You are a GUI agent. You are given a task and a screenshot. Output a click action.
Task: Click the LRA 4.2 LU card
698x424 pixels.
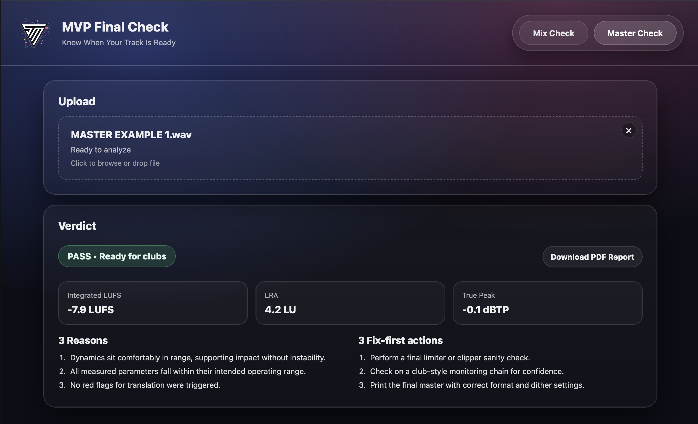[350, 303]
